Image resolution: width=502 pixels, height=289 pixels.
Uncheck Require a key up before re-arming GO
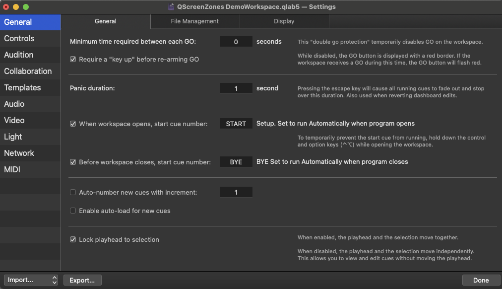click(73, 59)
